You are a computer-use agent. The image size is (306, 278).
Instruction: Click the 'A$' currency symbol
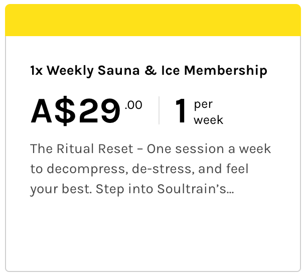coord(53,111)
